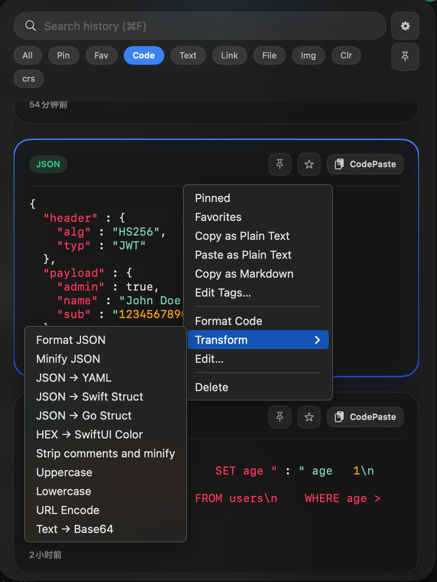
Task: Switch to the Text filter tab
Action: (188, 55)
